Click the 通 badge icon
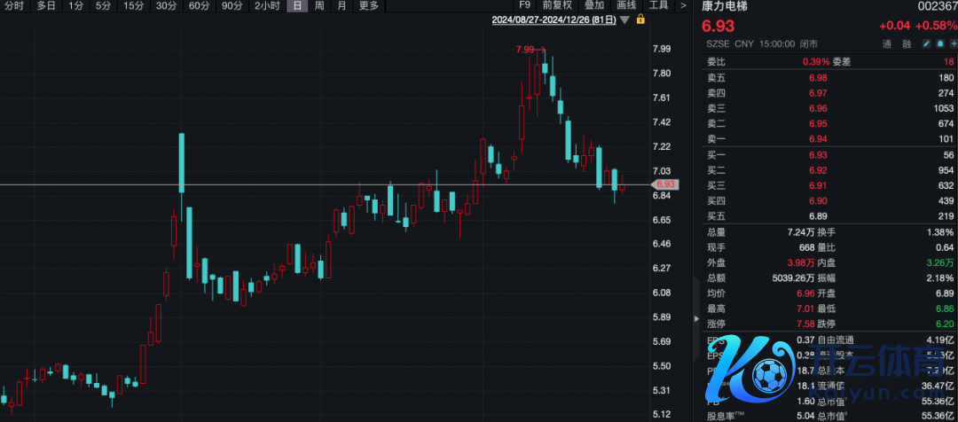Screen dimensions: 958x422 (886, 43)
